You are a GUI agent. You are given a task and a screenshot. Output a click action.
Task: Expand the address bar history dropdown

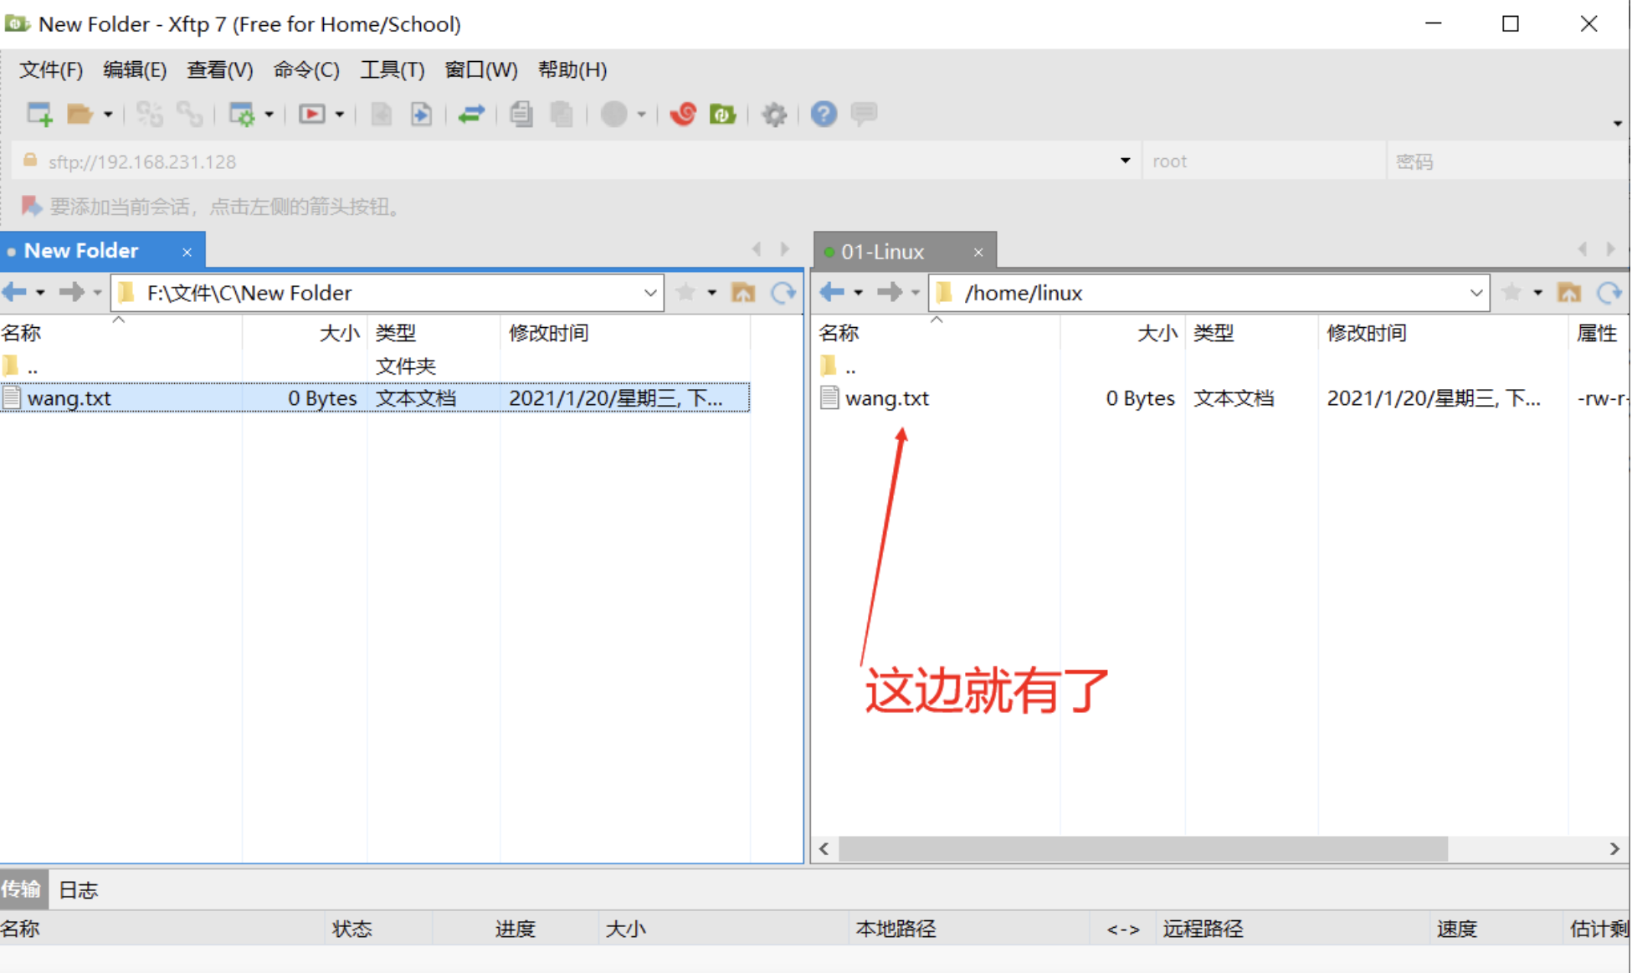[1125, 161]
